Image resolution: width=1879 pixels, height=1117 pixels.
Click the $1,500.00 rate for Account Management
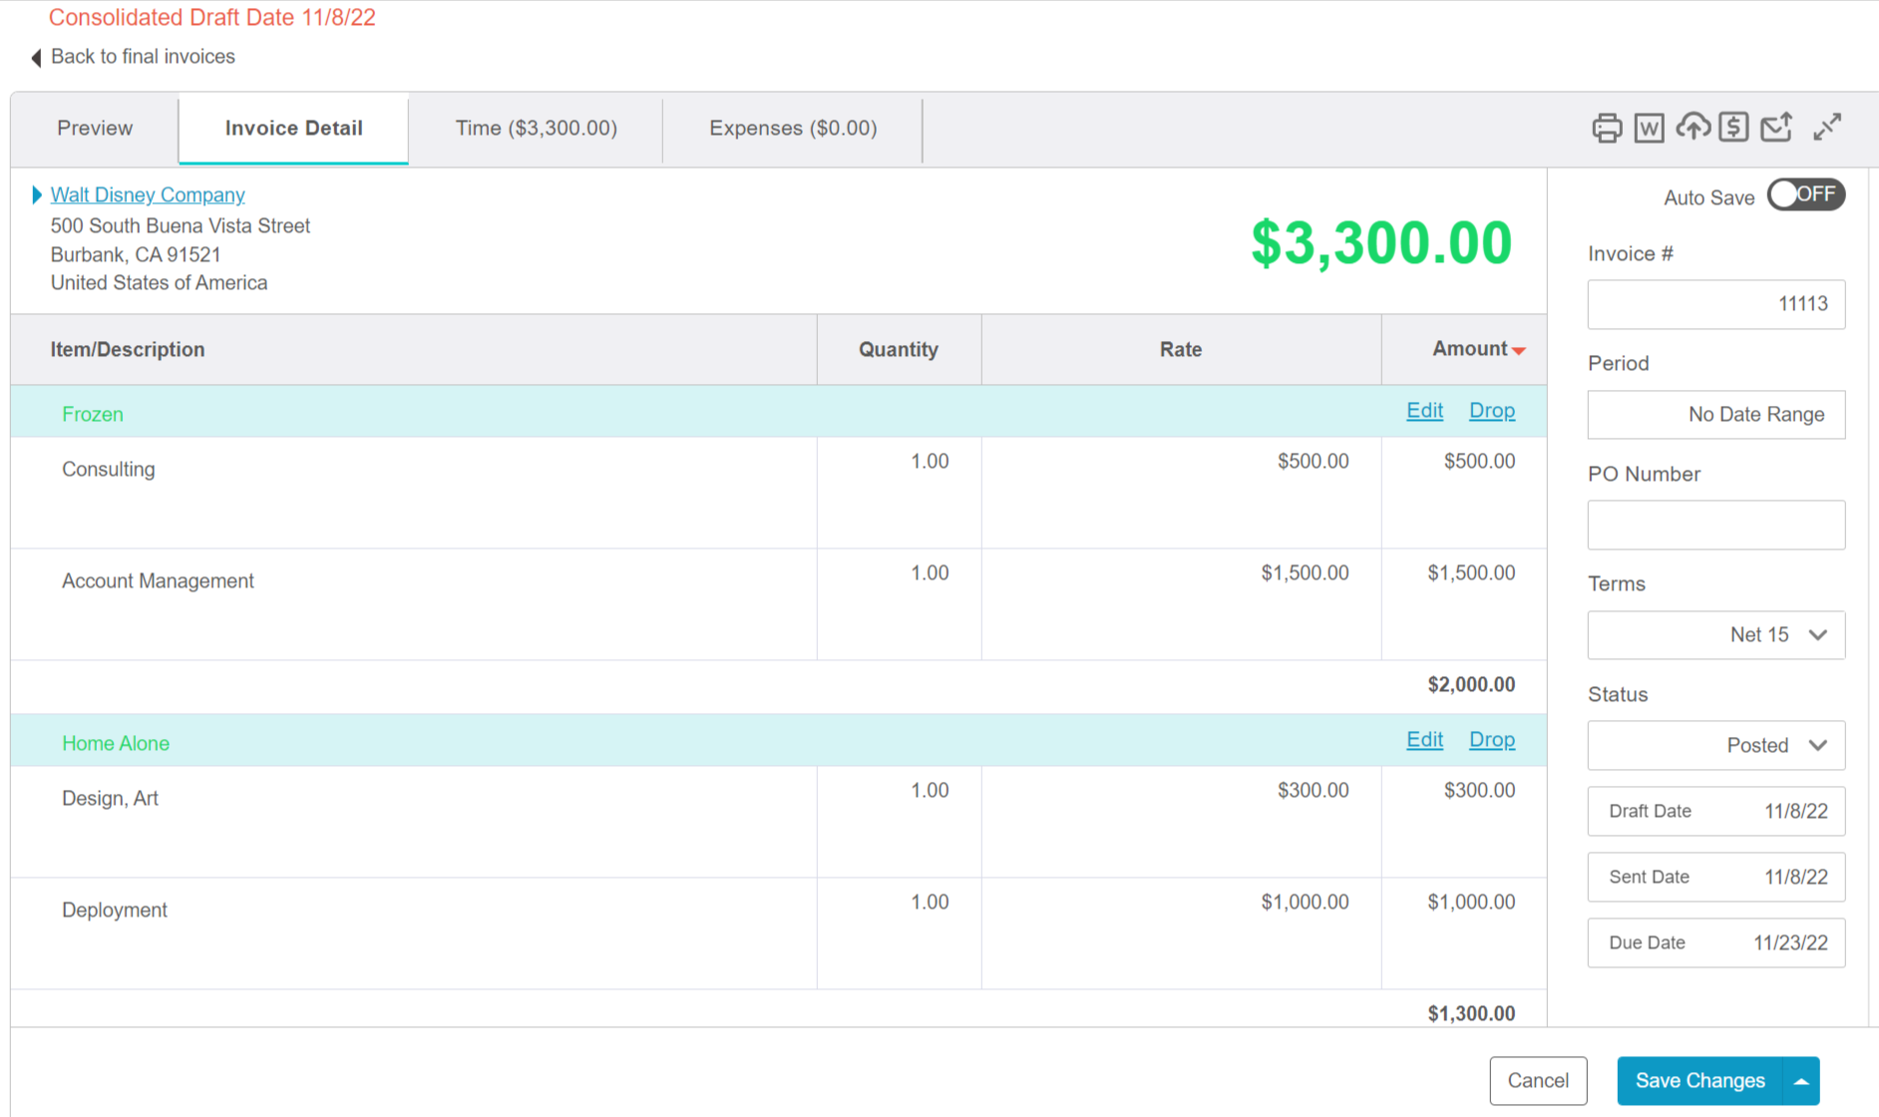[1305, 573]
